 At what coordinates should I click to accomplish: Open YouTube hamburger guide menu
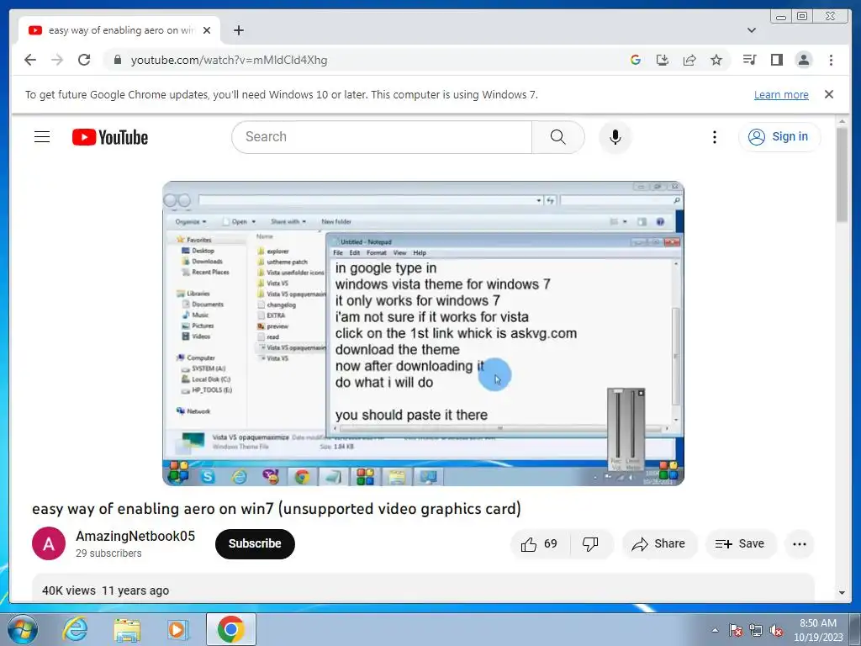(x=42, y=137)
